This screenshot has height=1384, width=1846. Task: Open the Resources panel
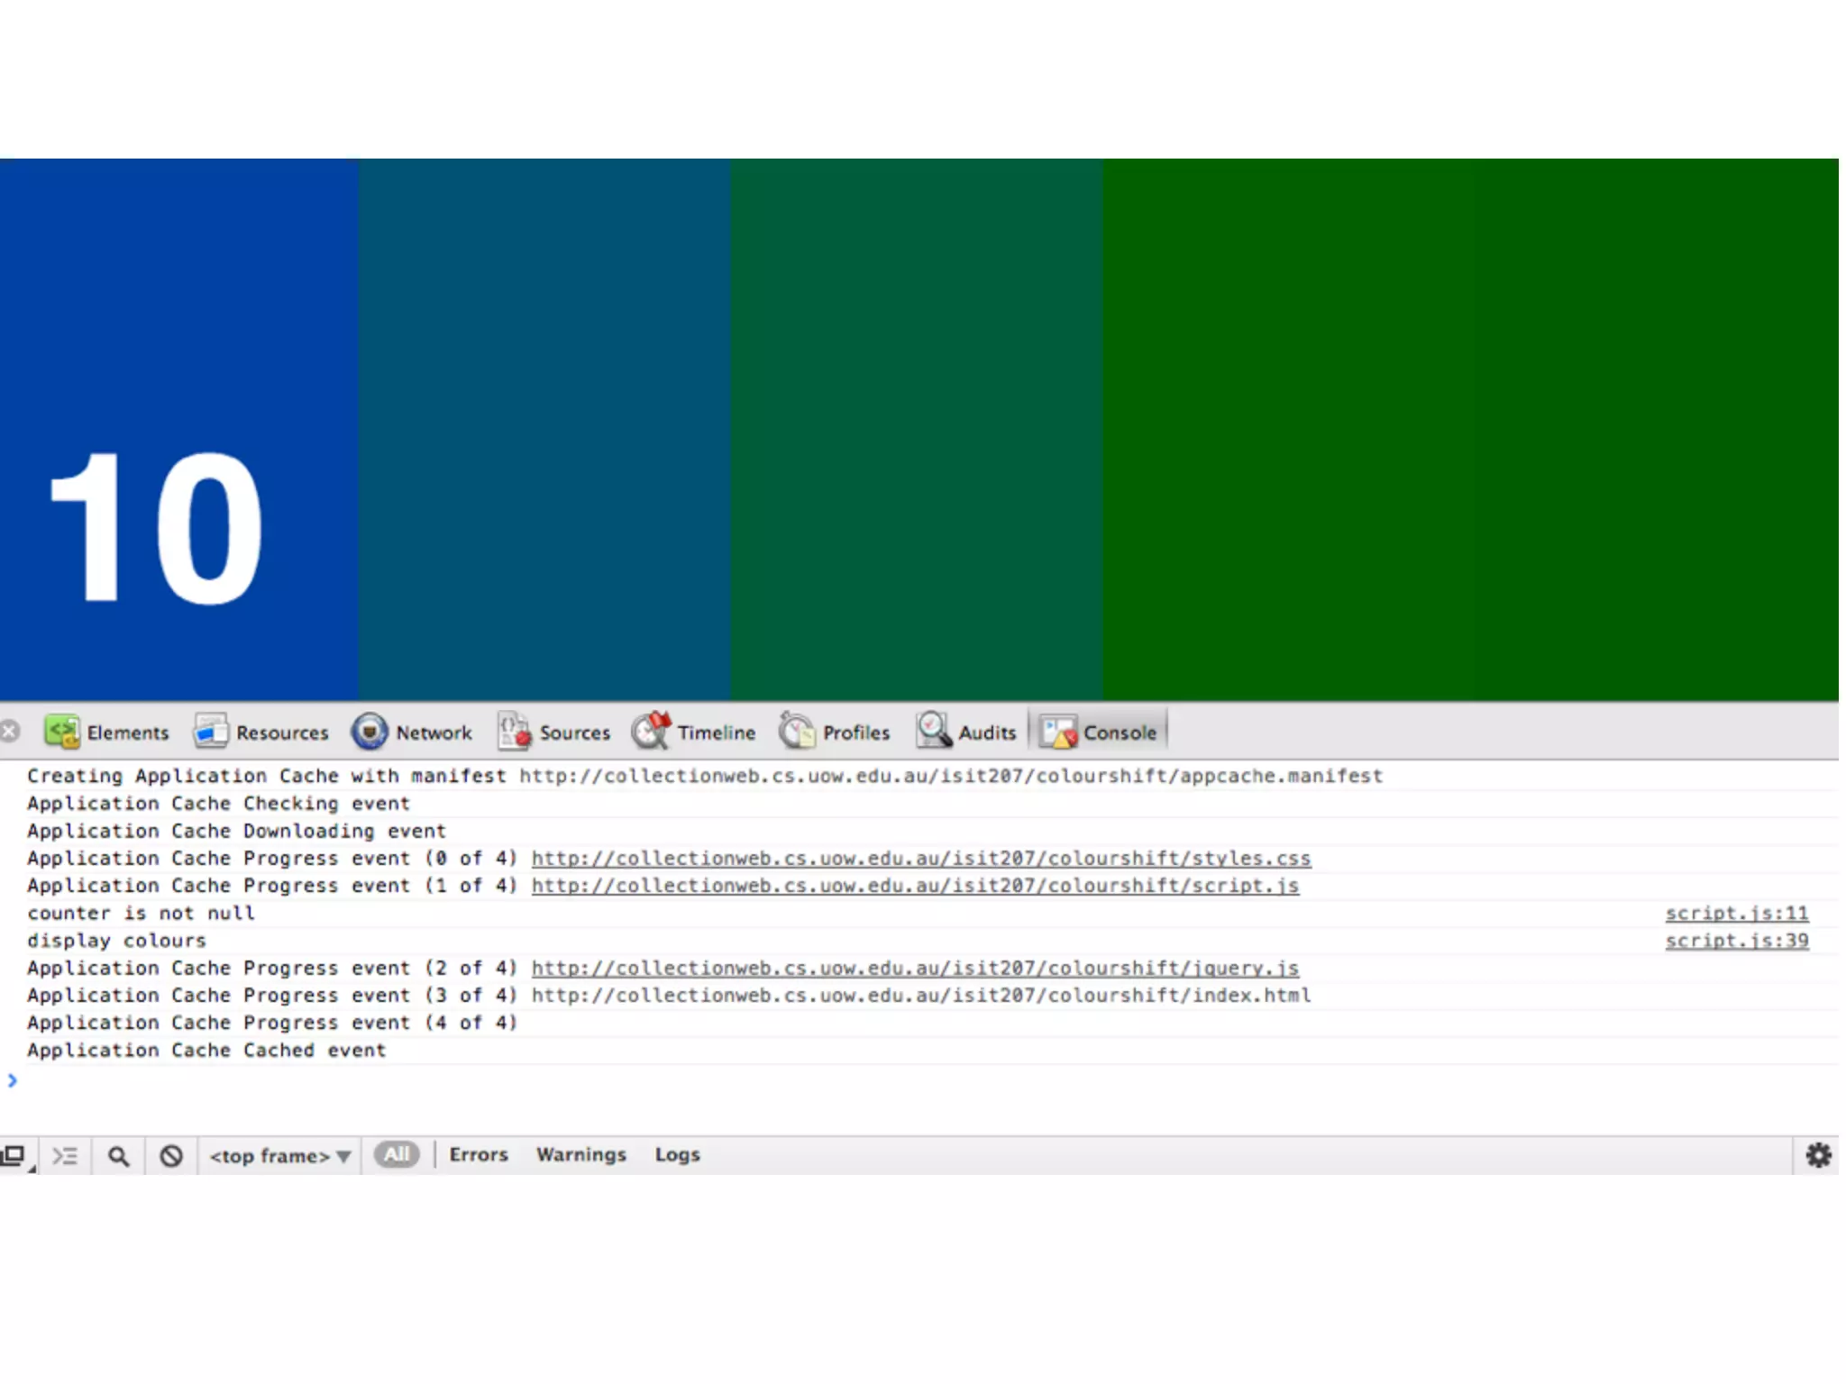click(x=261, y=732)
